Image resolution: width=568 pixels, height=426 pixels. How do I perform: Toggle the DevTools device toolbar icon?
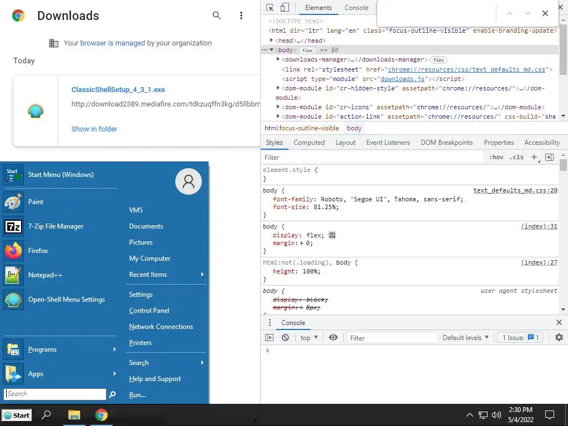(x=285, y=8)
